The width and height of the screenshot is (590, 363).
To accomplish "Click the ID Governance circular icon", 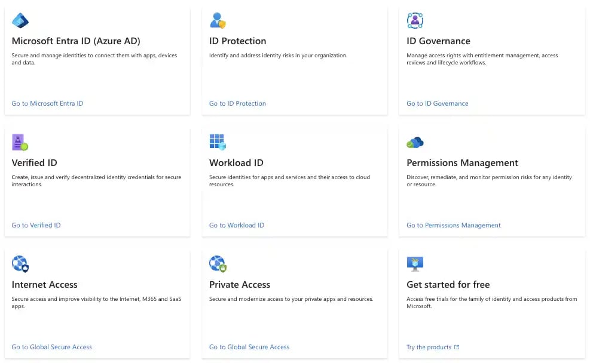I will 415,20.
